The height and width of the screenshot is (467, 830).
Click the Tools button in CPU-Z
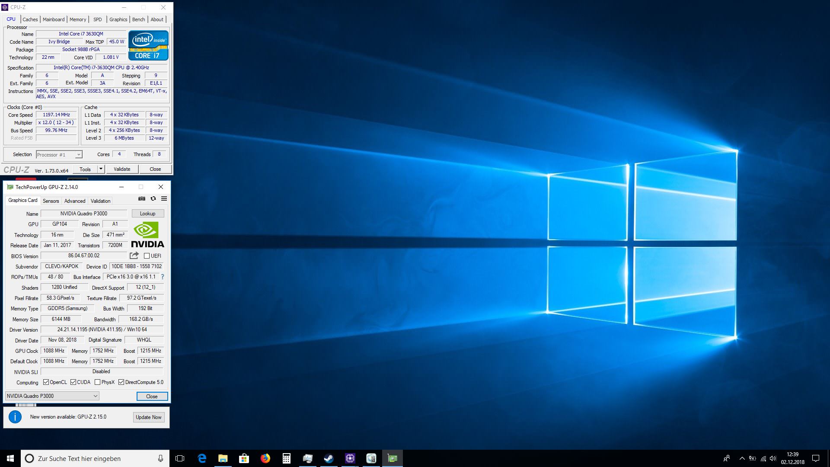point(85,169)
